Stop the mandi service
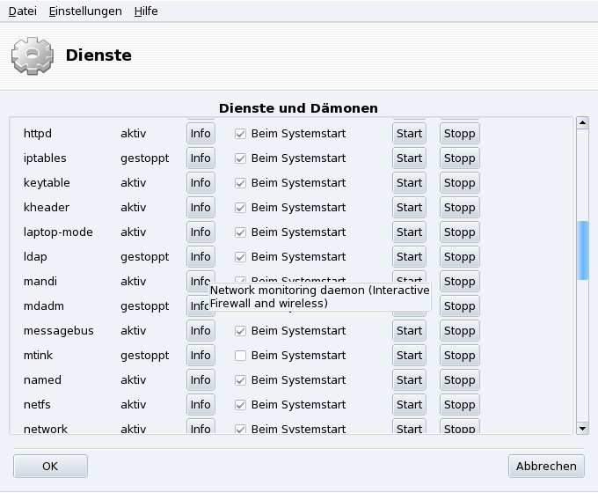The image size is (598, 493). (460, 282)
